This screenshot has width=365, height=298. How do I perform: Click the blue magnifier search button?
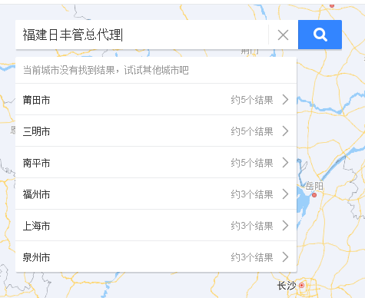320,35
